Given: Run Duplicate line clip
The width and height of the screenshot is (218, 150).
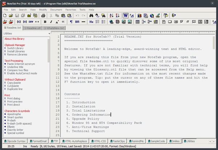Looking at the screenshot, I should click(x=15, y=89).
